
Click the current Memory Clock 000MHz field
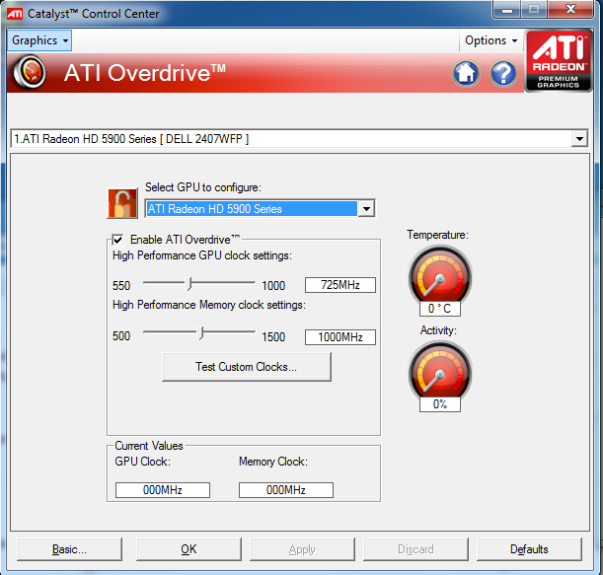[x=286, y=490]
